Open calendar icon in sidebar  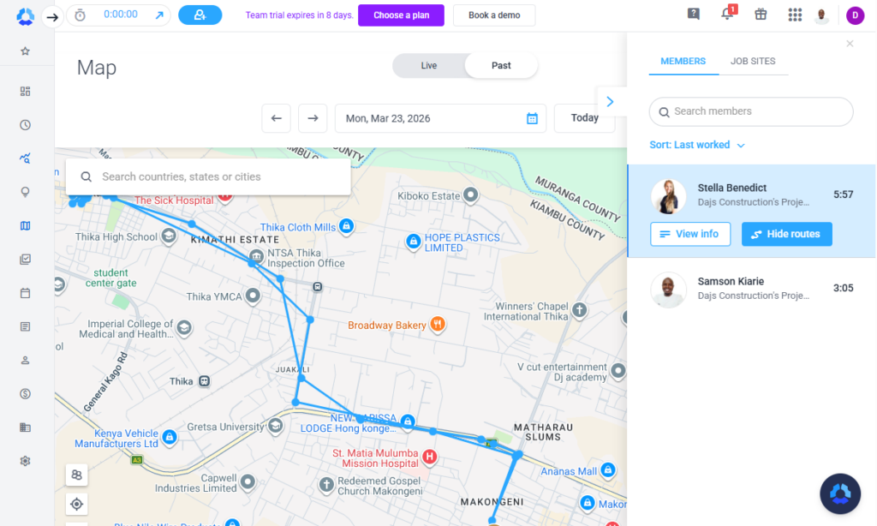click(x=25, y=293)
